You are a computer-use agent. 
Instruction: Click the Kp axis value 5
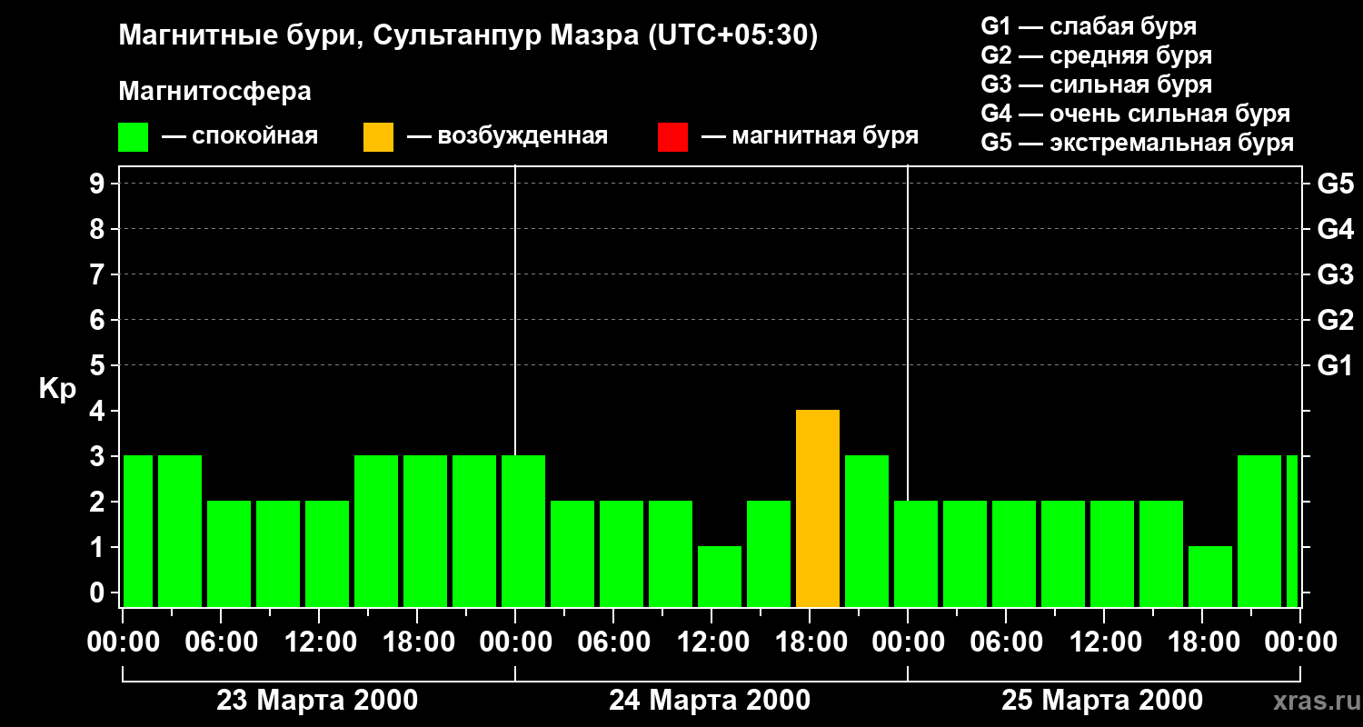(99, 365)
